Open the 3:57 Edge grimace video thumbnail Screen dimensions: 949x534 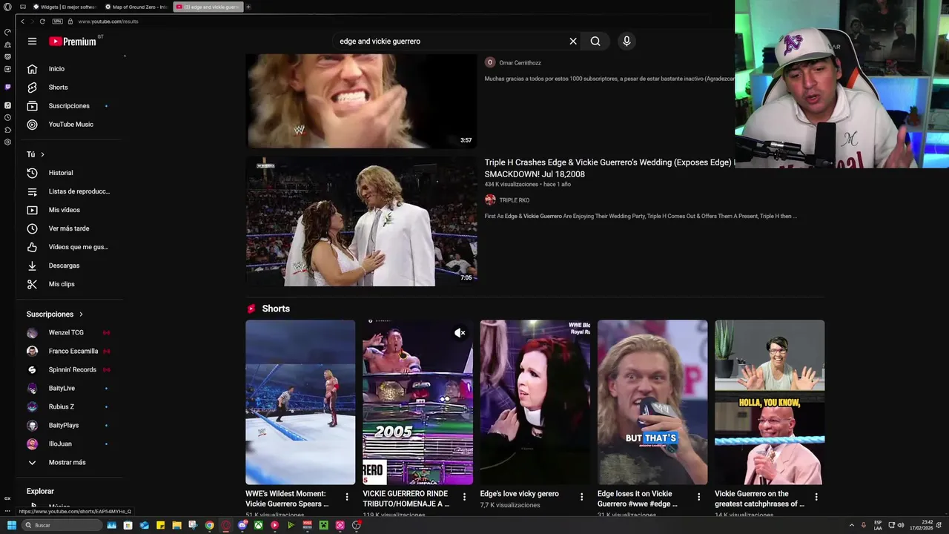click(x=362, y=101)
